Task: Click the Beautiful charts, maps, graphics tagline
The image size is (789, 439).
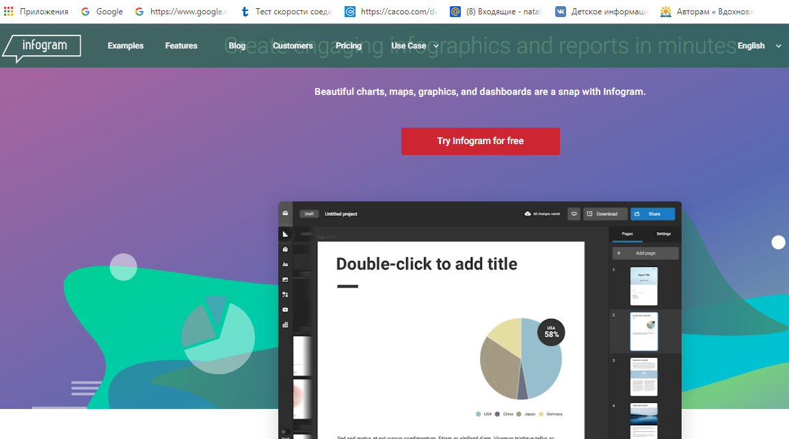Action: [x=480, y=92]
